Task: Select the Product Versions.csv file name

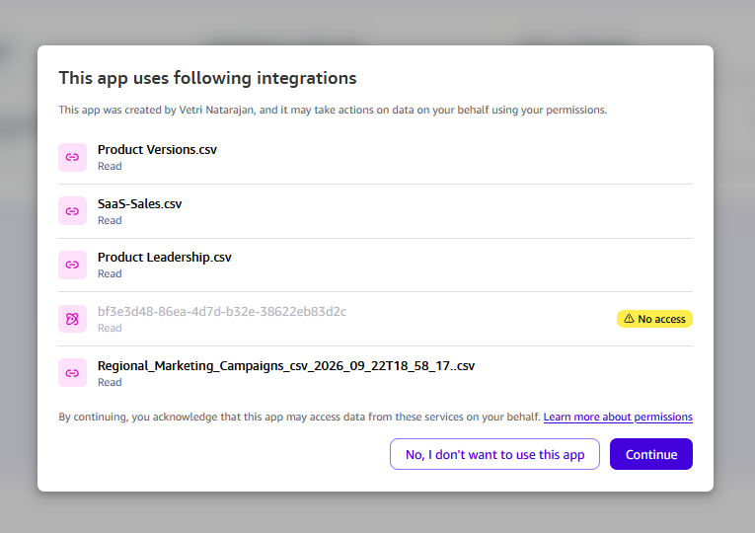Action: click(x=157, y=150)
